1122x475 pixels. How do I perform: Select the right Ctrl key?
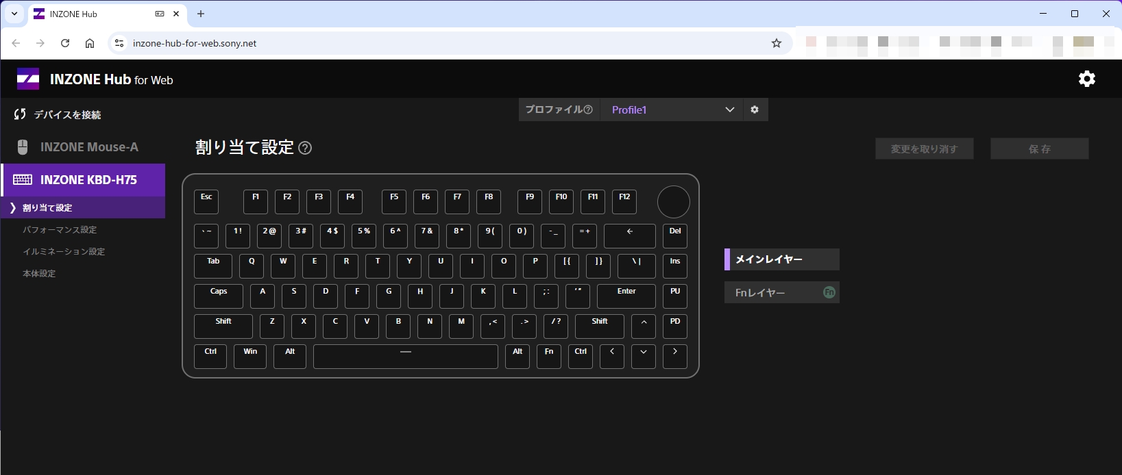pos(581,357)
